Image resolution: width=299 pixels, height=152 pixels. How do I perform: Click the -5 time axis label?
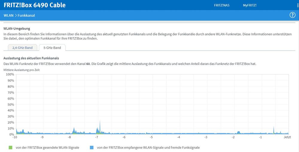tap(151, 137)
